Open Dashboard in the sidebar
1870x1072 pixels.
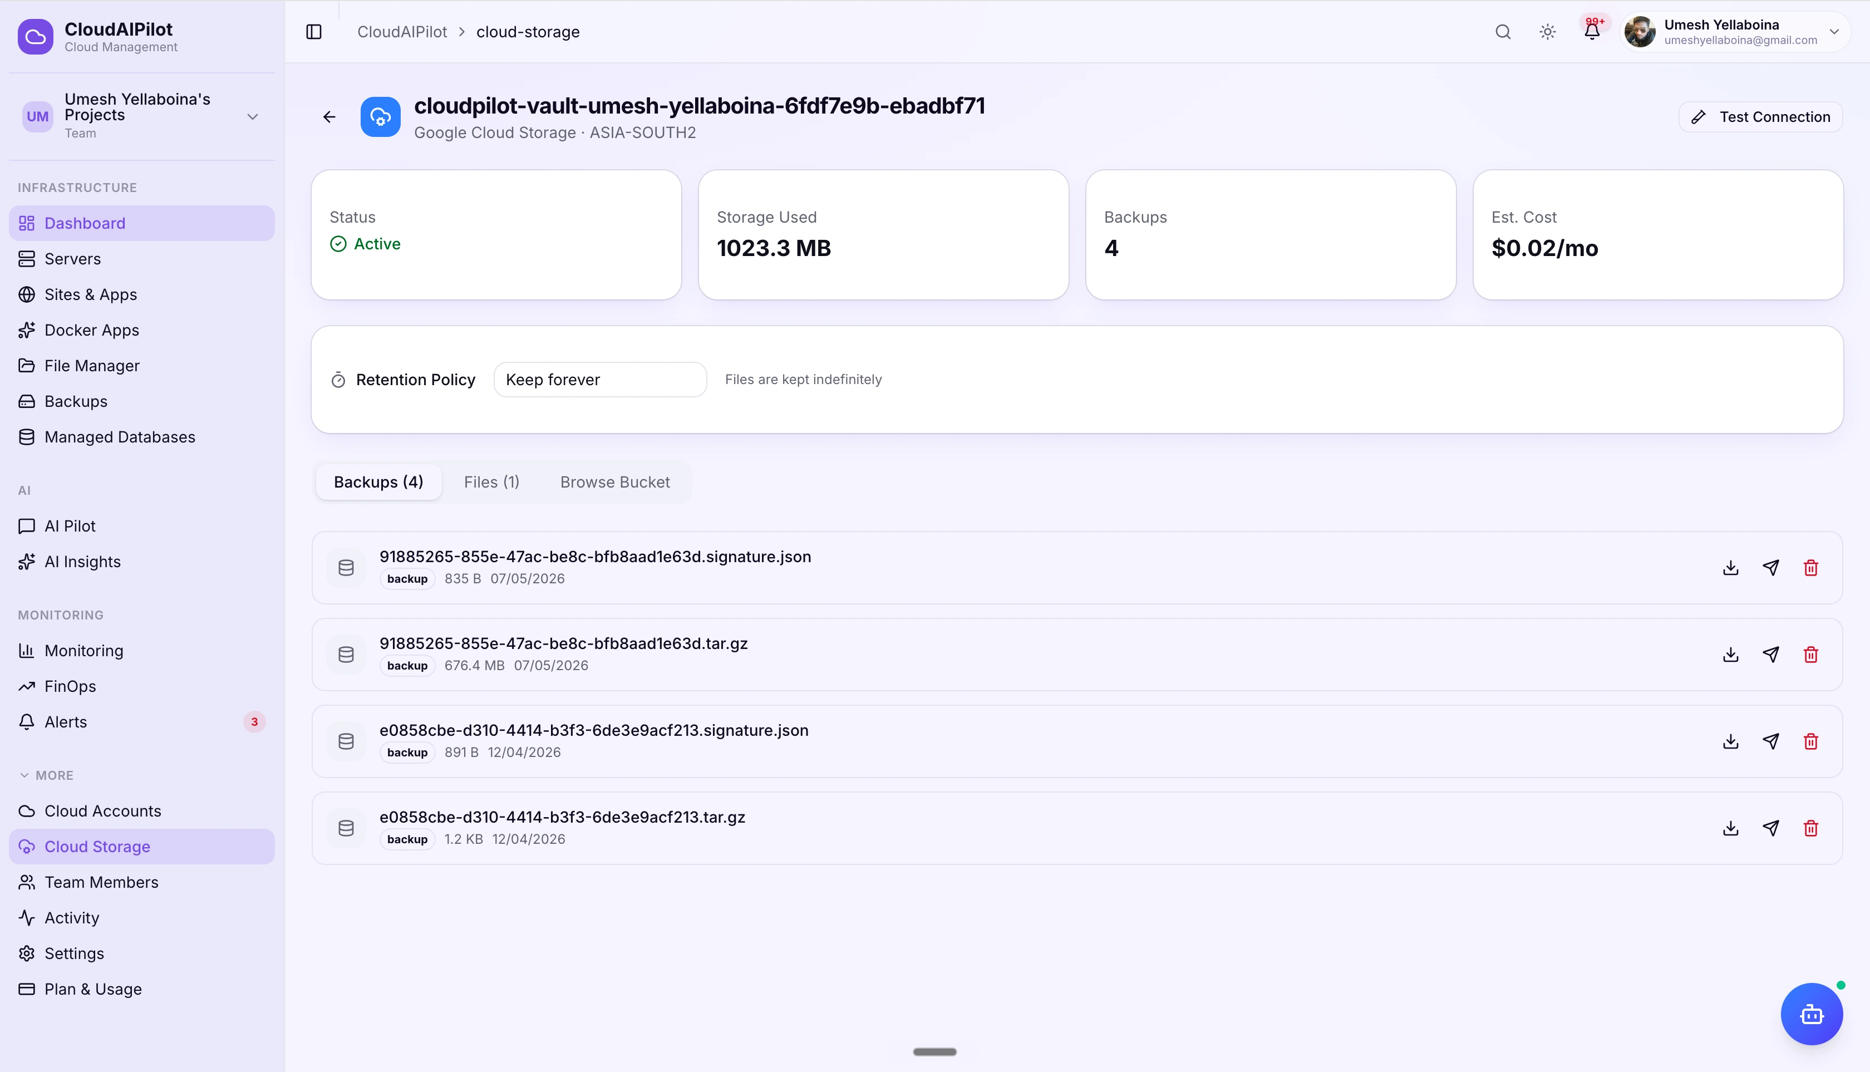(x=141, y=223)
